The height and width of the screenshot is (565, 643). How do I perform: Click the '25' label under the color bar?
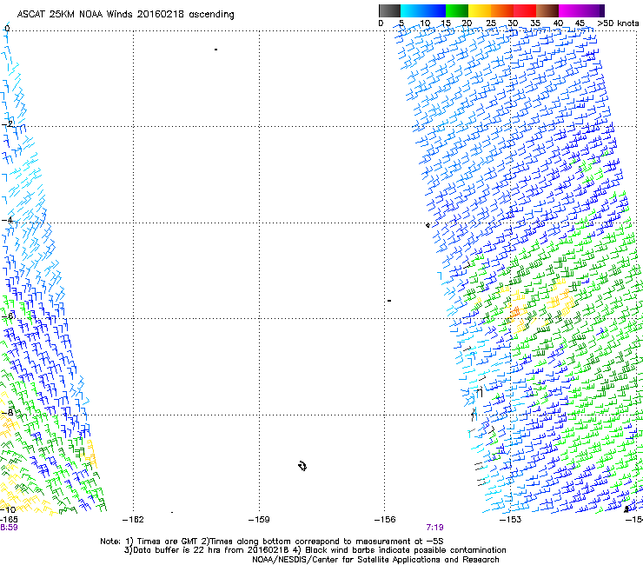click(x=491, y=23)
